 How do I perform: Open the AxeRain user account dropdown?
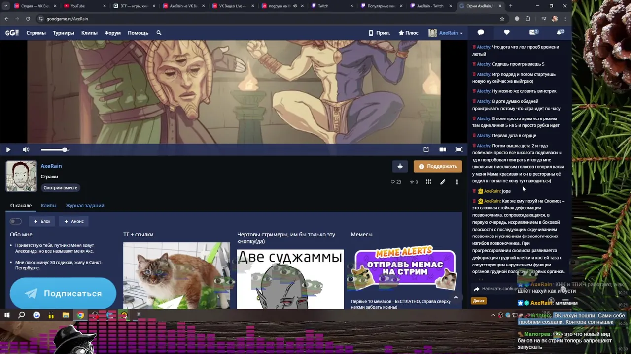(x=446, y=33)
